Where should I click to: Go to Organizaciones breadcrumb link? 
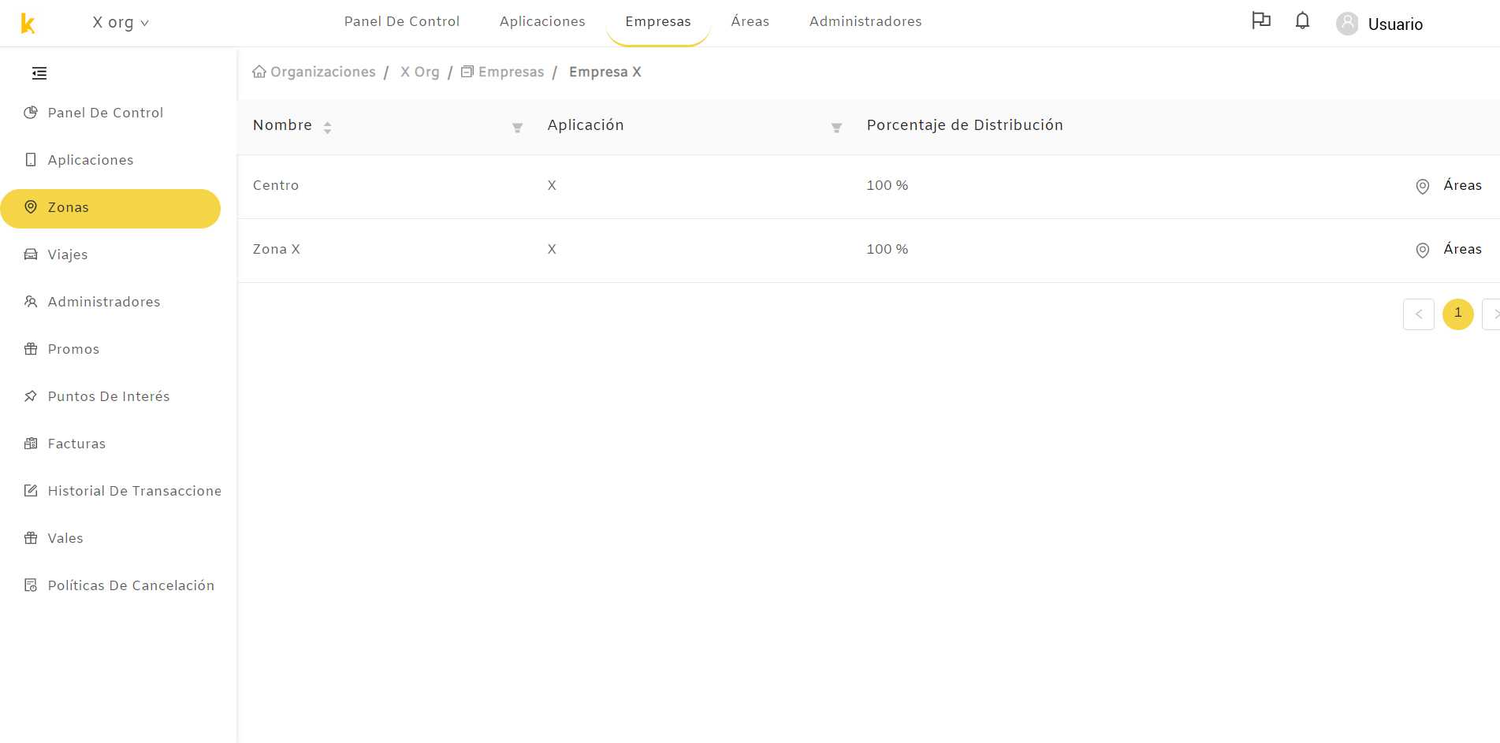(x=323, y=72)
